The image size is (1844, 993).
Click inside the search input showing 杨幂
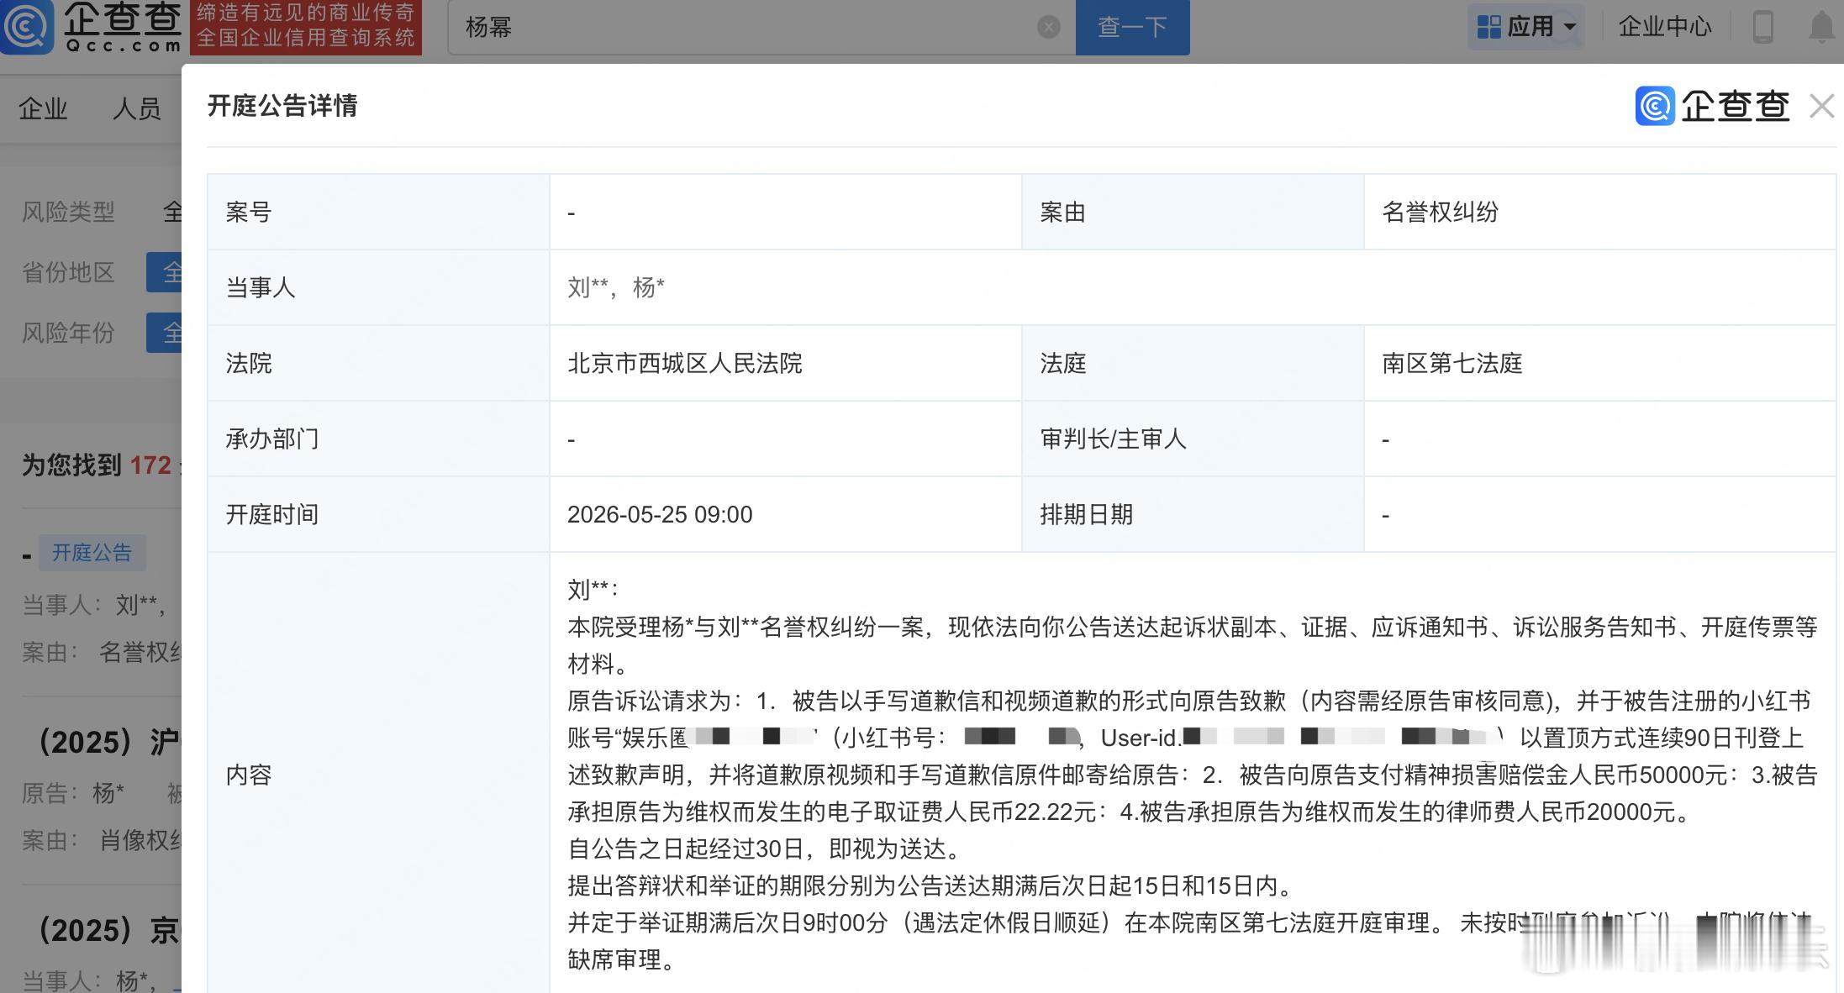(x=740, y=26)
